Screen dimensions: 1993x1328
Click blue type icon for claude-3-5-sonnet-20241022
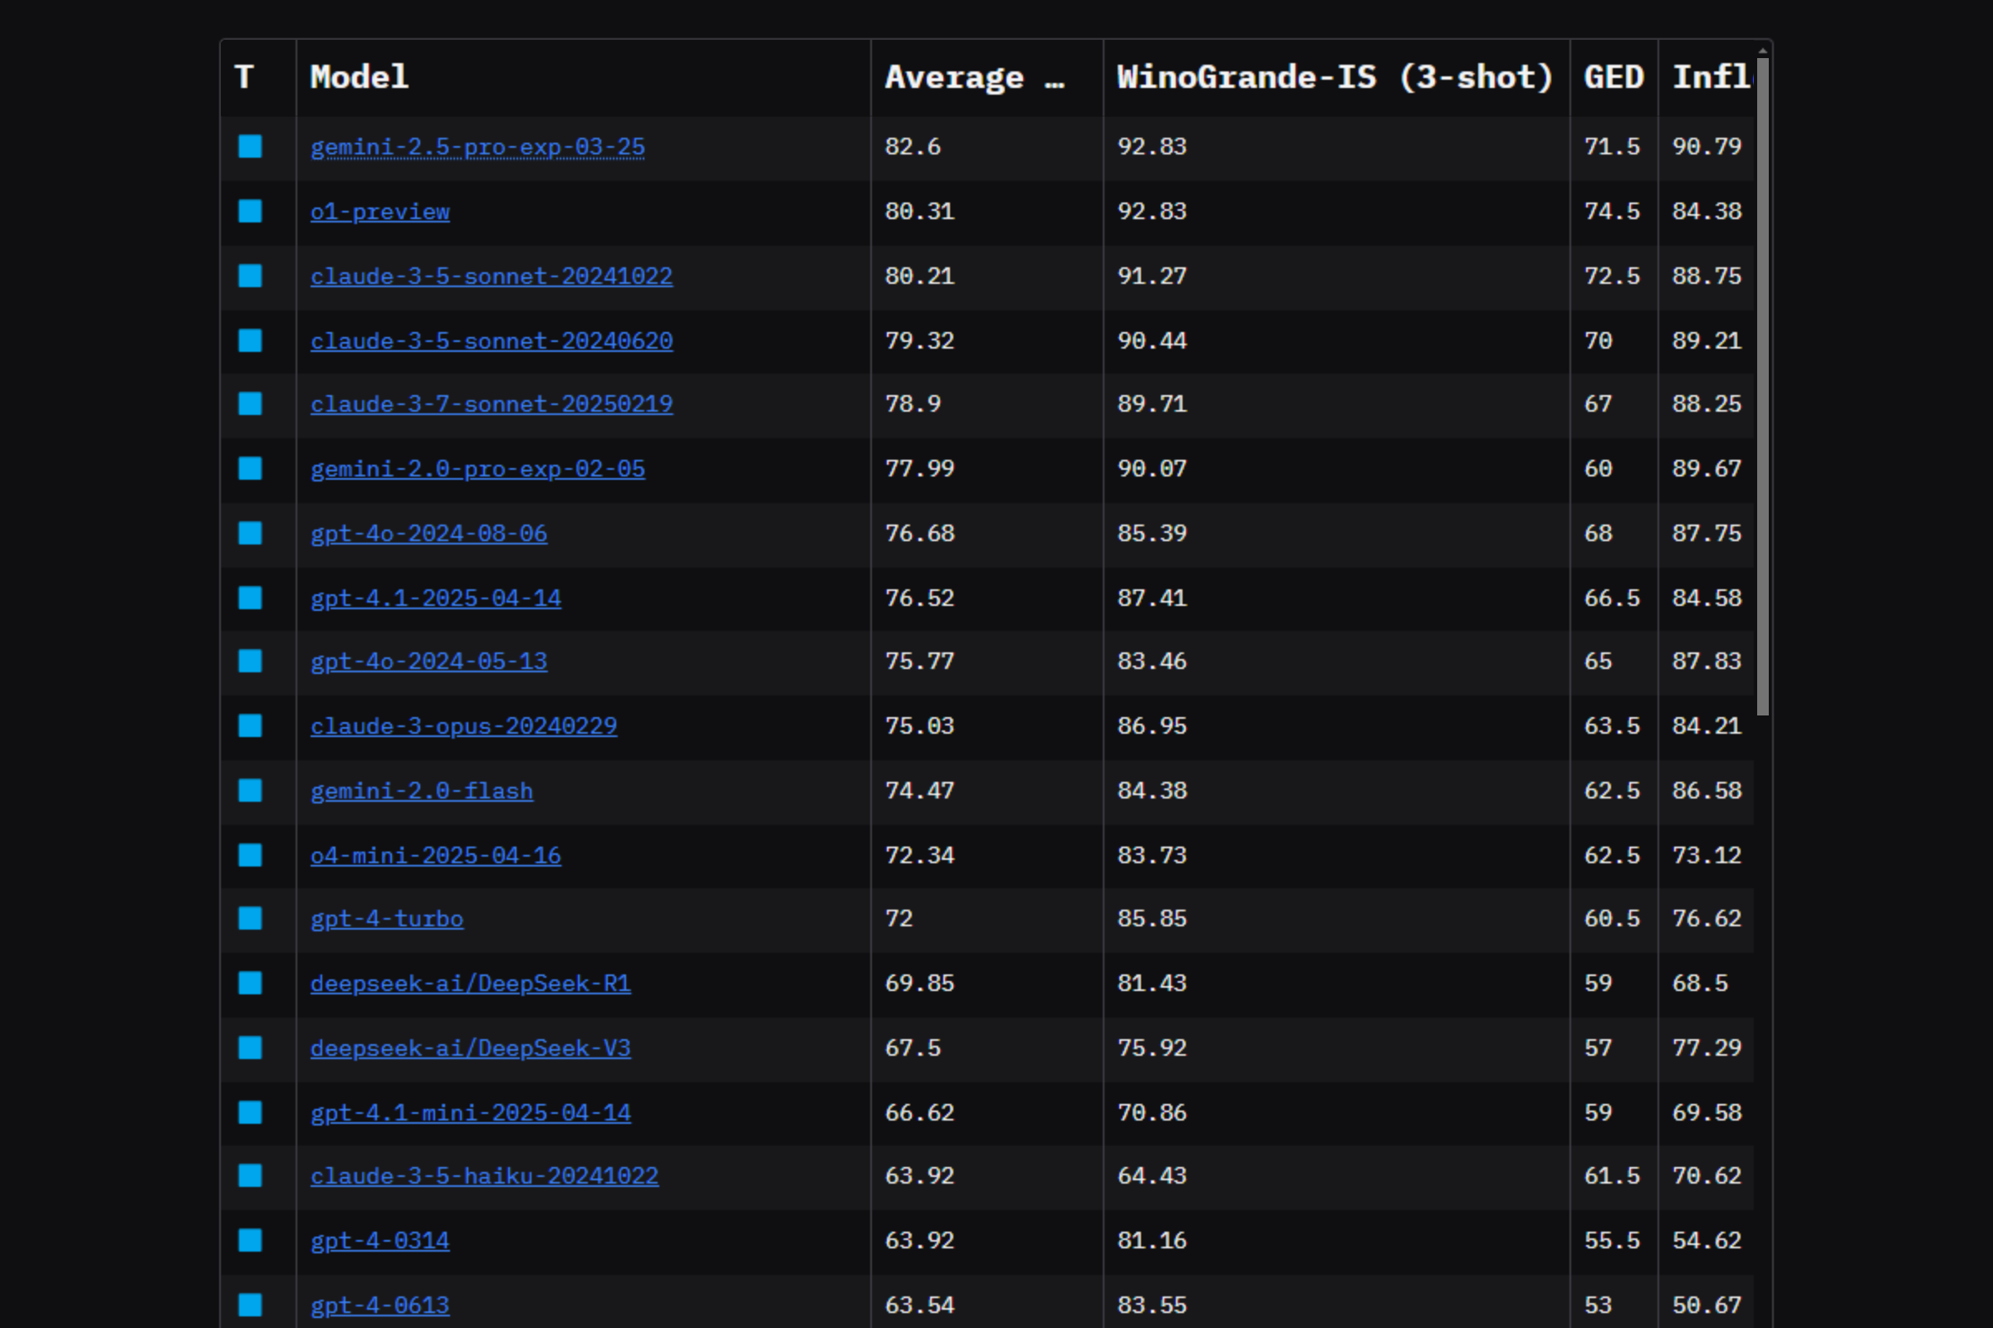click(x=250, y=276)
